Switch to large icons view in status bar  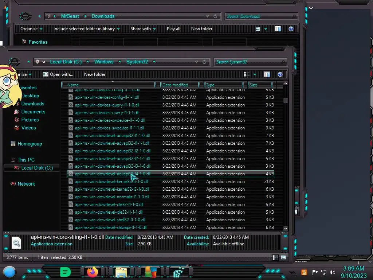pos(283,257)
